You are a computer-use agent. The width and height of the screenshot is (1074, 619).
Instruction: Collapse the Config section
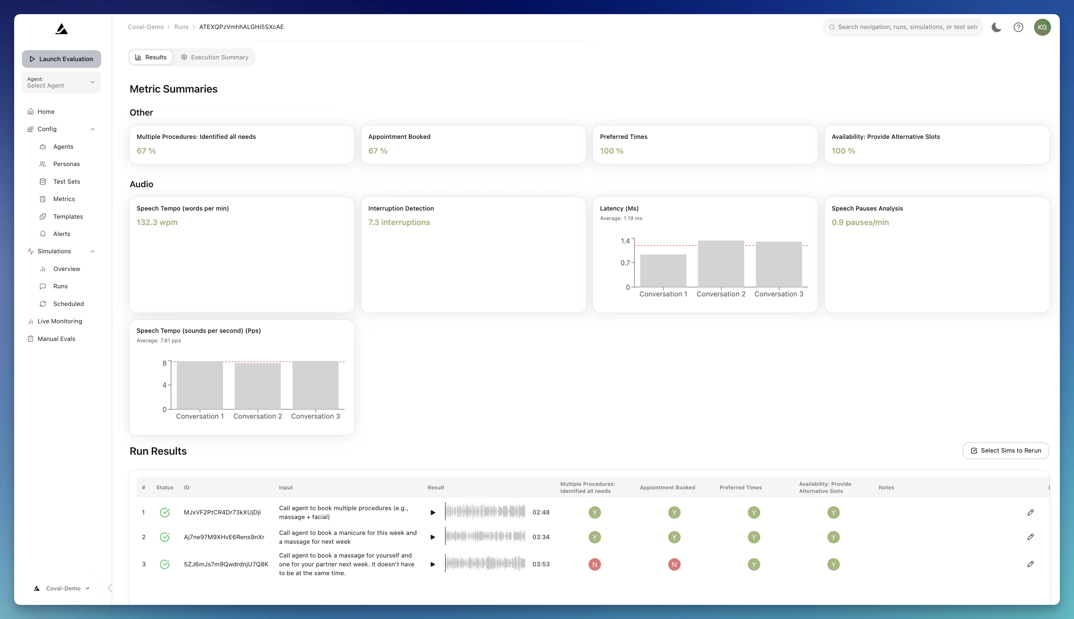[x=92, y=129]
